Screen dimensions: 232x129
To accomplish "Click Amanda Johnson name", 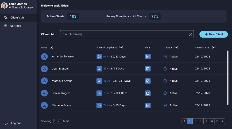I will pyautogui.click(x=63, y=57).
